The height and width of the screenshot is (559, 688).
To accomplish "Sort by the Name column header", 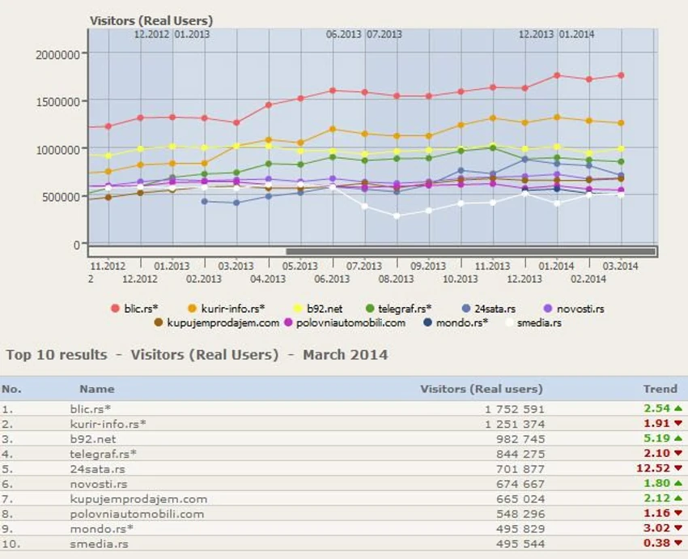I will click(x=97, y=389).
